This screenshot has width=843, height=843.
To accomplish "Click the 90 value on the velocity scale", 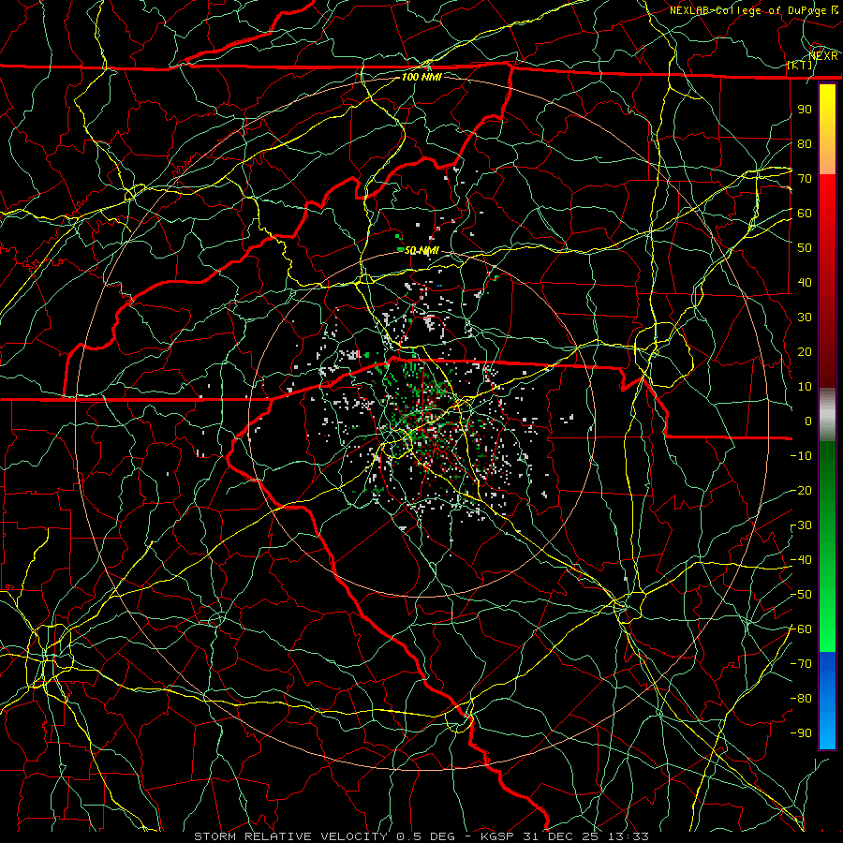I will [805, 110].
